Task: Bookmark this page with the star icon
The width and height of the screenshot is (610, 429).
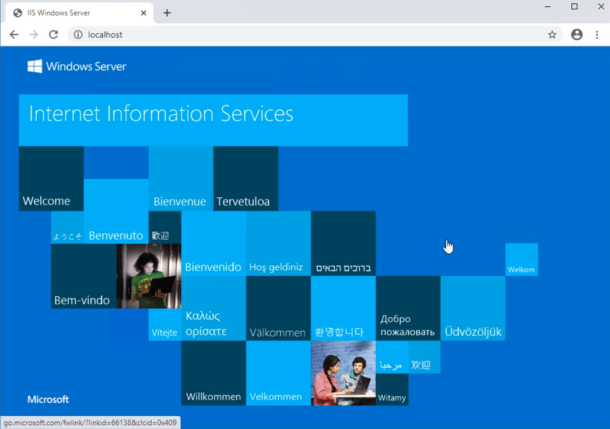Action: pos(552,34)
